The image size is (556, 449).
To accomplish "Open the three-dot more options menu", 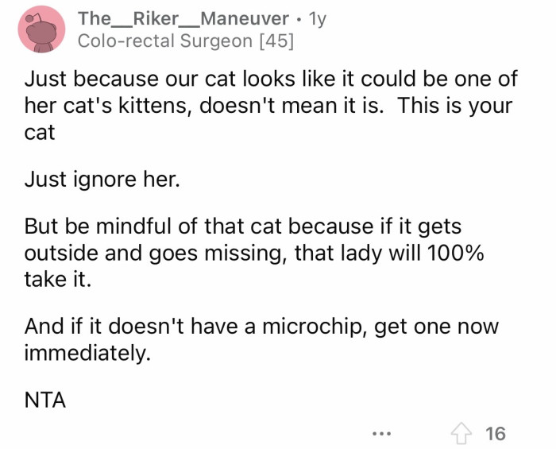I will (381, 434).
